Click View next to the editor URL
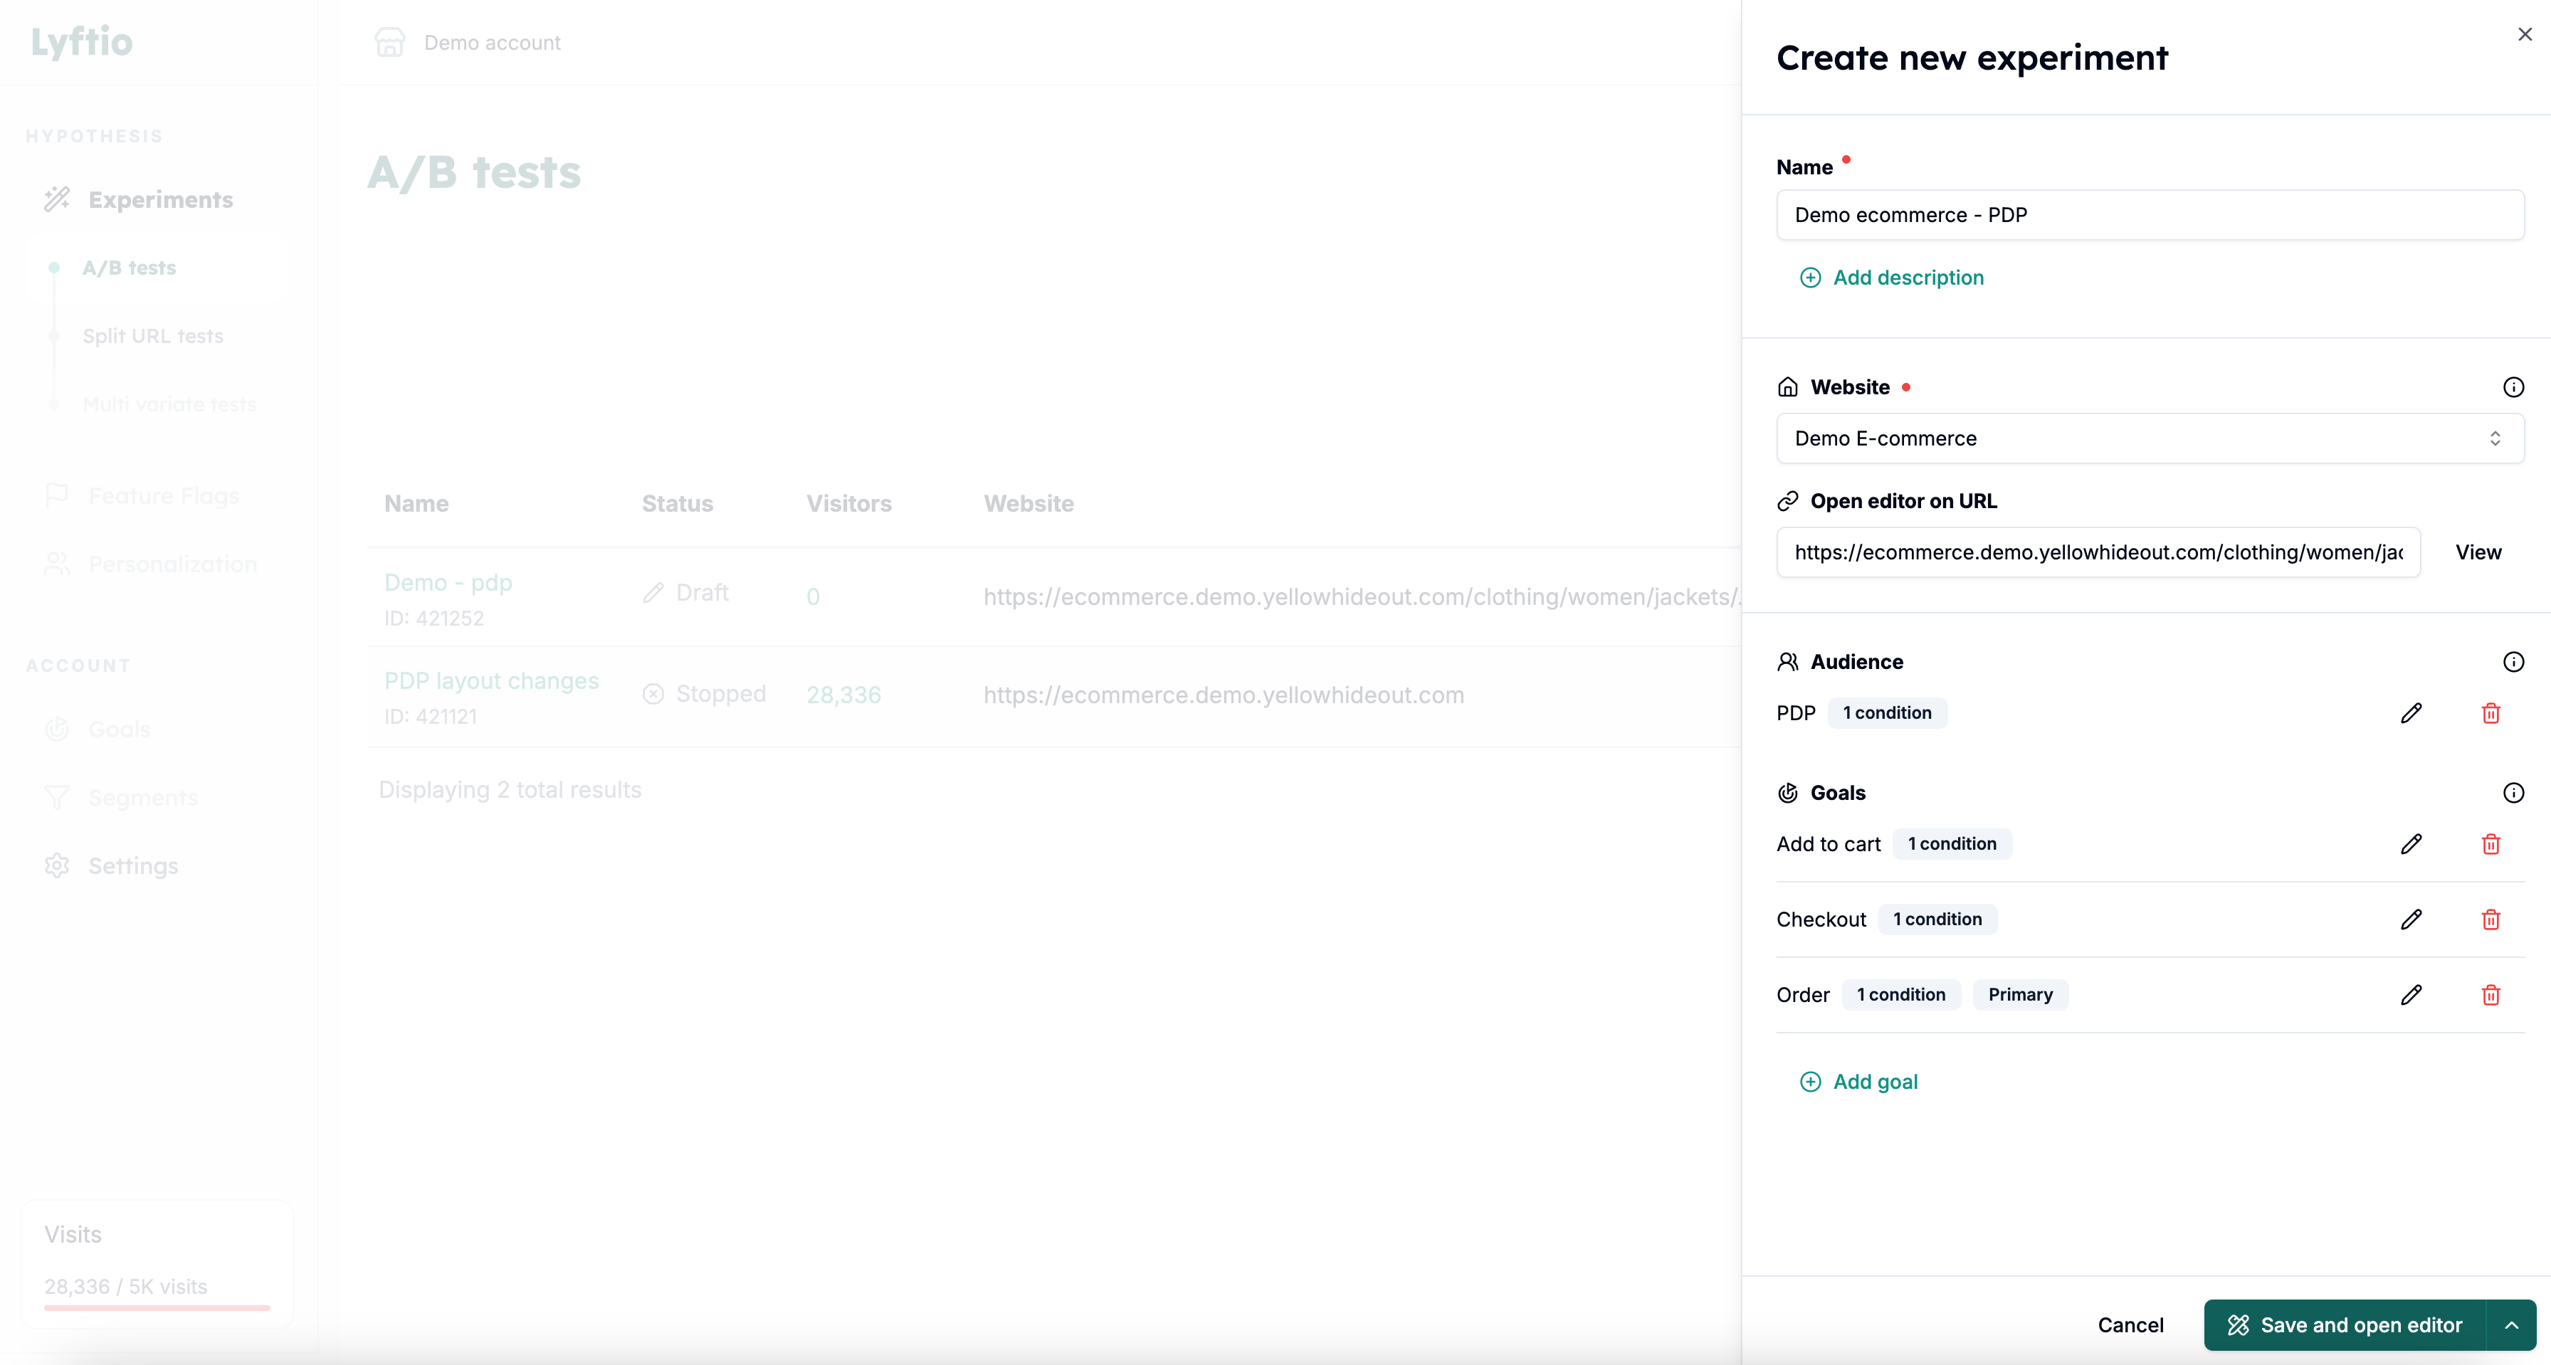 2477,552
